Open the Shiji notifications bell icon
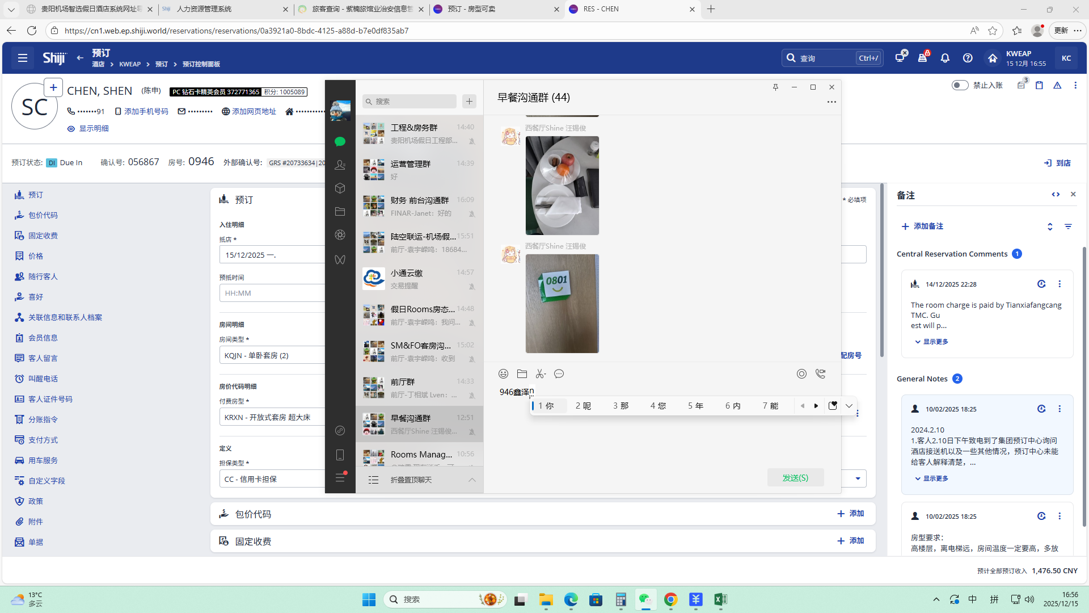 tap(945, 58)
